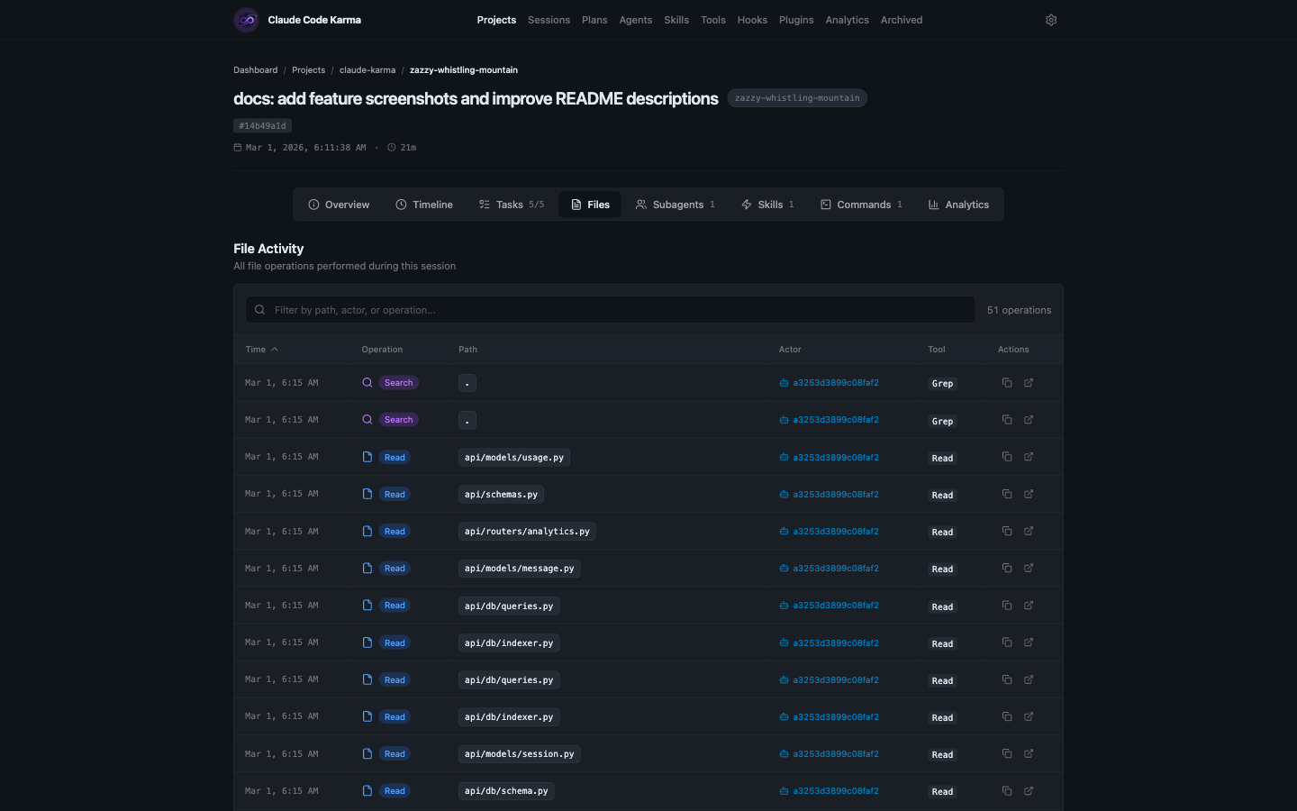Screen dimensions: 1297x811
Task: Go to Sessions in top navigation
Action: [549, 20]
